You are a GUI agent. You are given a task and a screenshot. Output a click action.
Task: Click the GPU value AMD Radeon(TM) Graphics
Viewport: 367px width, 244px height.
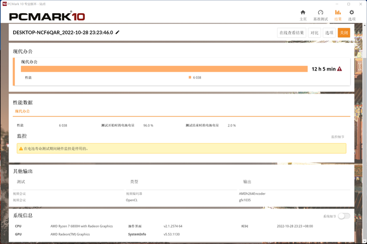[x=70, y=234]
